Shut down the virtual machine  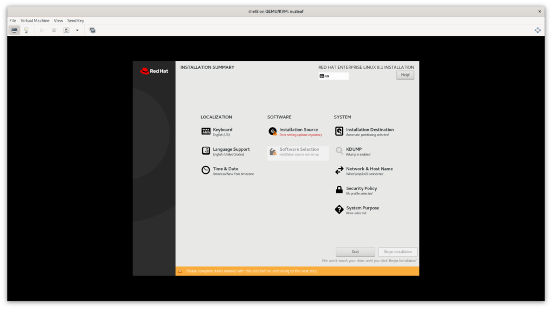click(x=66, y=30)
